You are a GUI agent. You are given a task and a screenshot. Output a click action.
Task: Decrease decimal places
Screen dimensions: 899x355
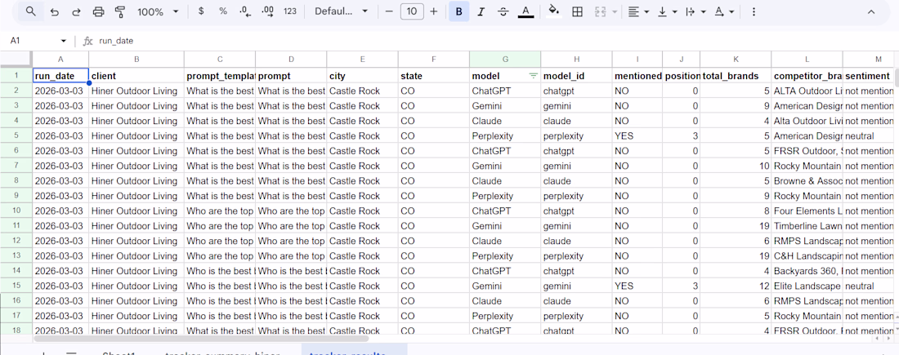tap(245, 12)
